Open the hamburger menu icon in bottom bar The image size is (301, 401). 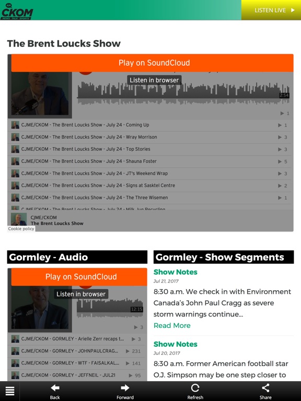(10, 391)
